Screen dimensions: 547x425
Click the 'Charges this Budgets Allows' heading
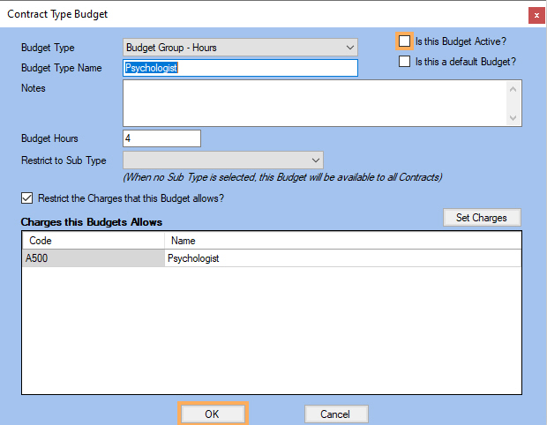[92, 222]
